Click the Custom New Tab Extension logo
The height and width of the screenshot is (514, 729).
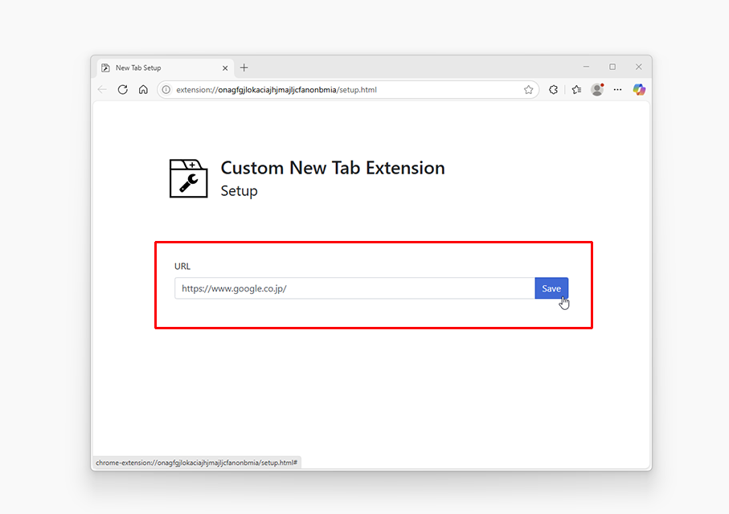[x=188, y=178]
